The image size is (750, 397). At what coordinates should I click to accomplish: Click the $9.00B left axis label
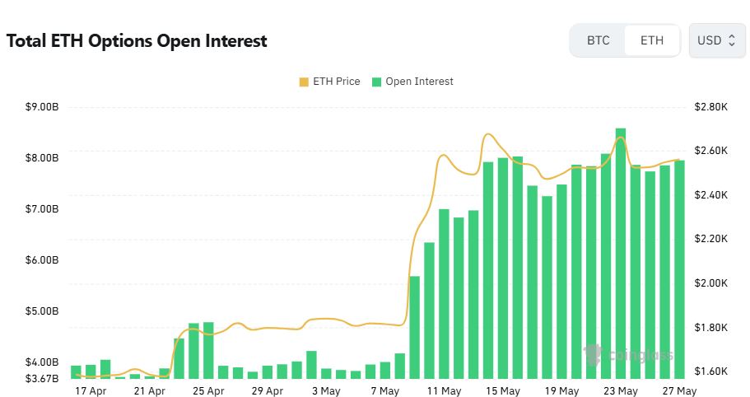click(x=42, y=107)
